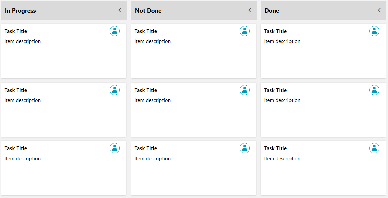The width and height of the screenshot is (388, 198).
Task: Open the avatar on second Done column card
Action: tap(374, 90)
